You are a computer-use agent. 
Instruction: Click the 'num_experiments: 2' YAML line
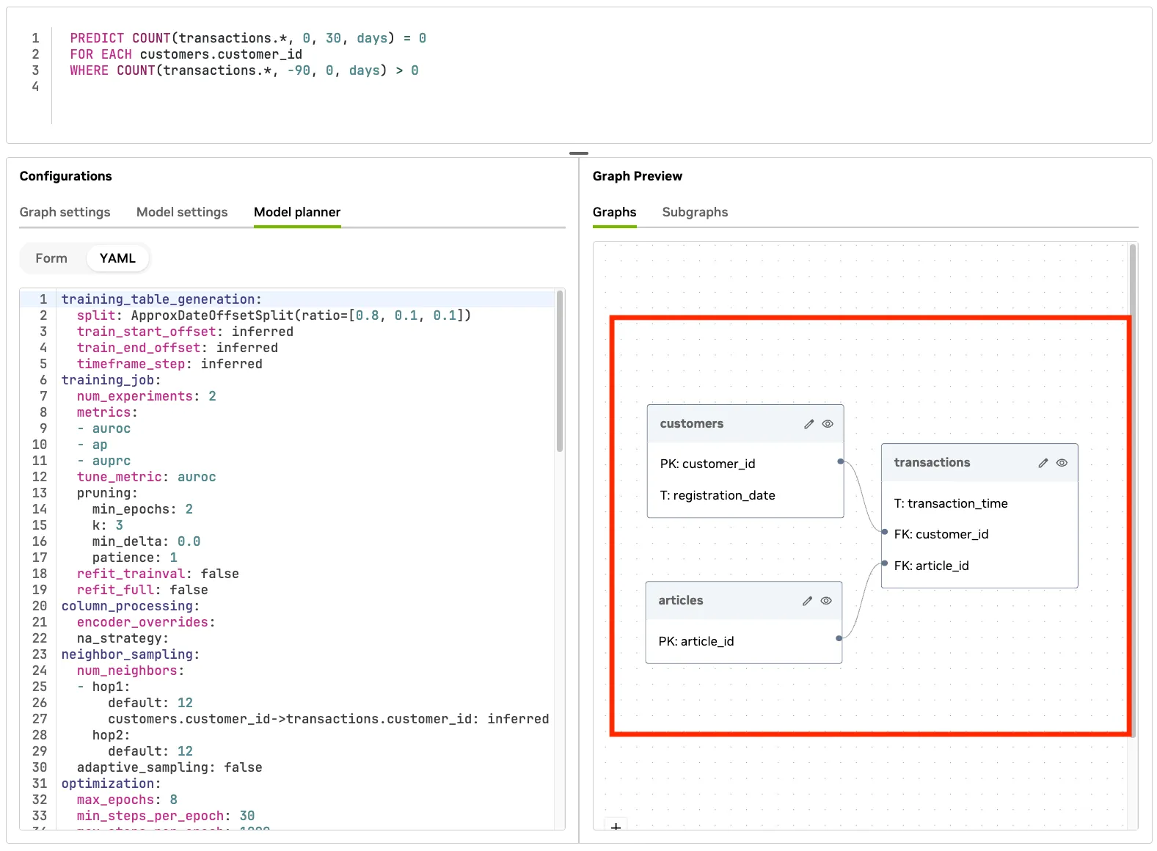[147, 396]
